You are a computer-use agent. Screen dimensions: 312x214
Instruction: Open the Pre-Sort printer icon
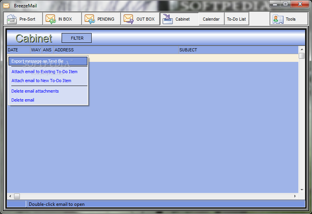[12, 19]
